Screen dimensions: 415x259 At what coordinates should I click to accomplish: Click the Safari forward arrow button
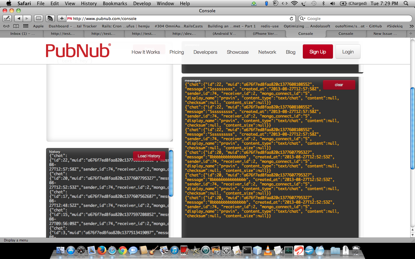27,18
